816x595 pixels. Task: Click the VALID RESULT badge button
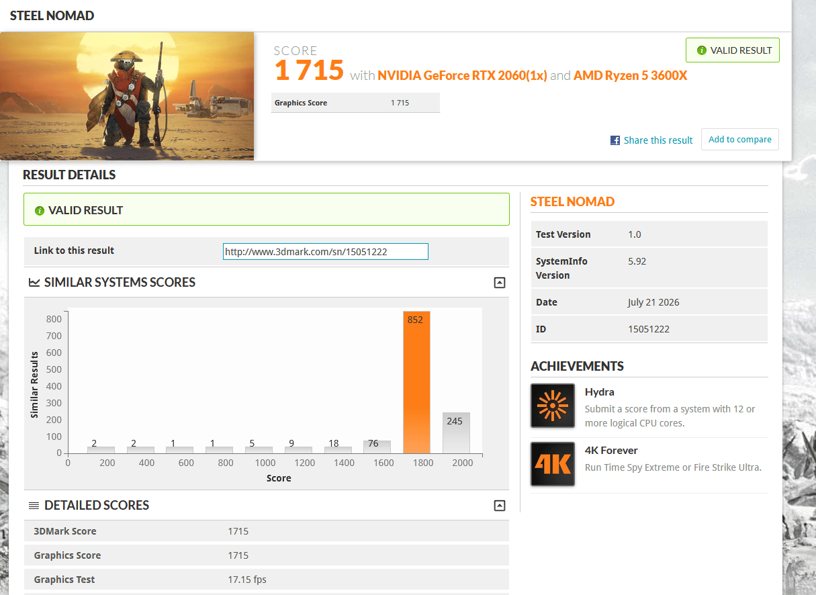click(733, 50)
